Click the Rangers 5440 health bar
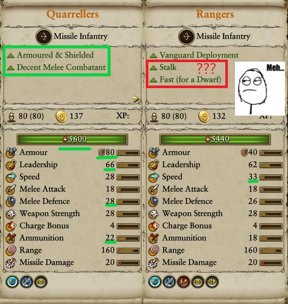The height and width of the screenshot is (304, 288). point(215,139)
